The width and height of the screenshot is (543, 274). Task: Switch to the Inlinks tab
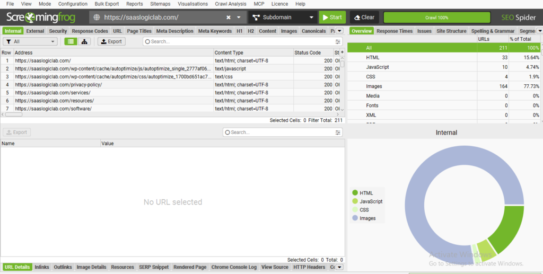(41, 267)
